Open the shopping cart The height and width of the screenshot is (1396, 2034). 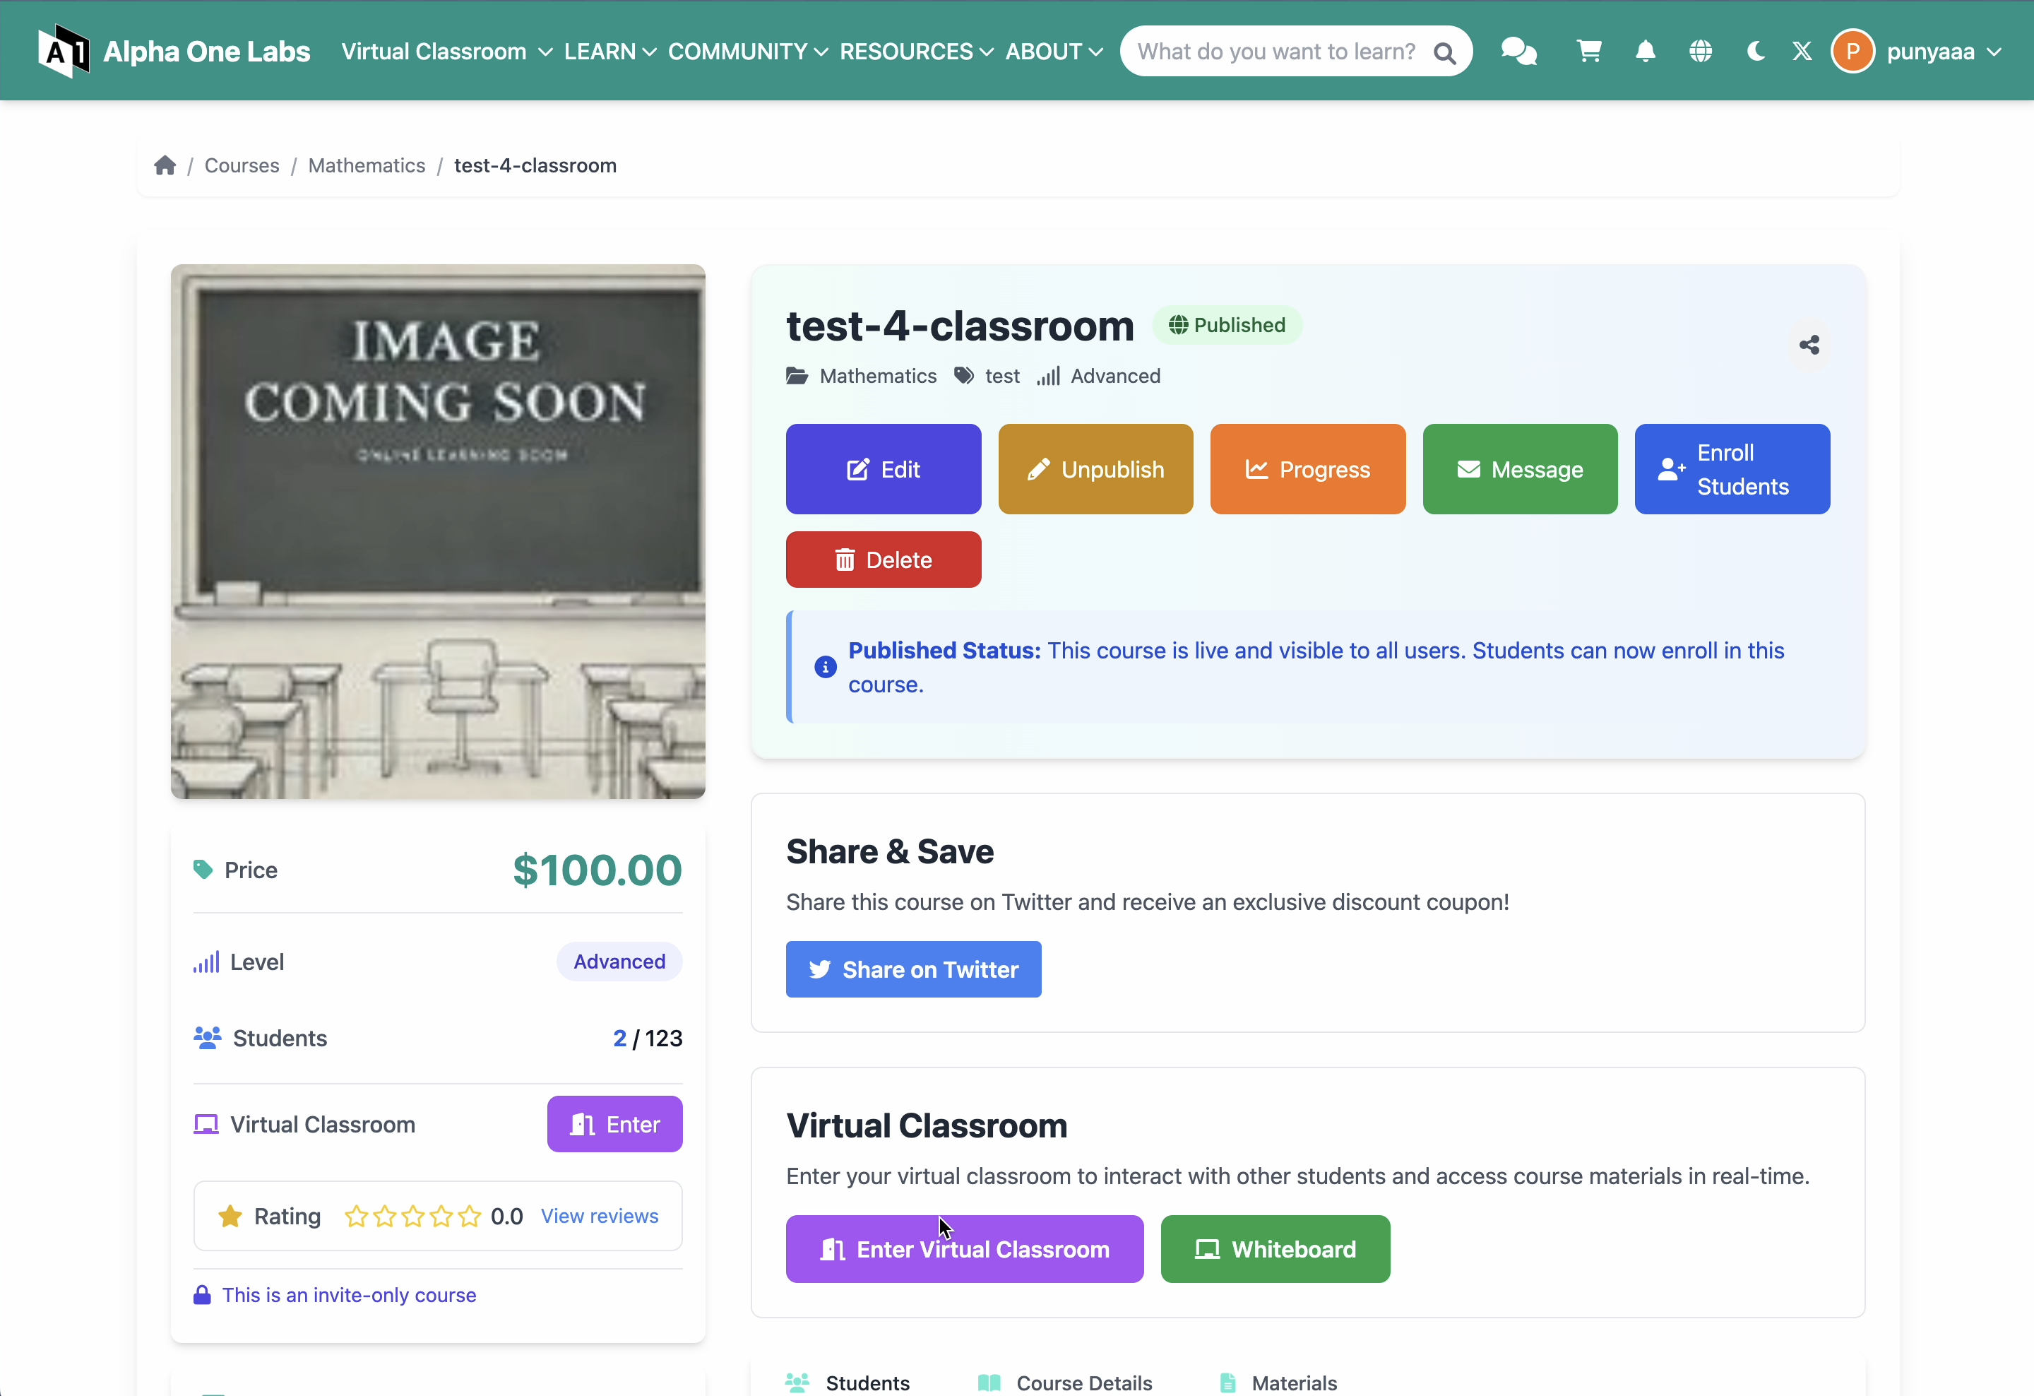click(x=1588, y=51)
